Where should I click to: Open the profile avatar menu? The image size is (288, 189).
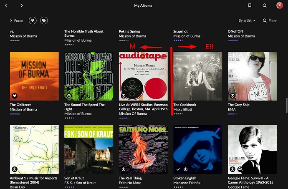pyautogui.click(x=280, y=5)
